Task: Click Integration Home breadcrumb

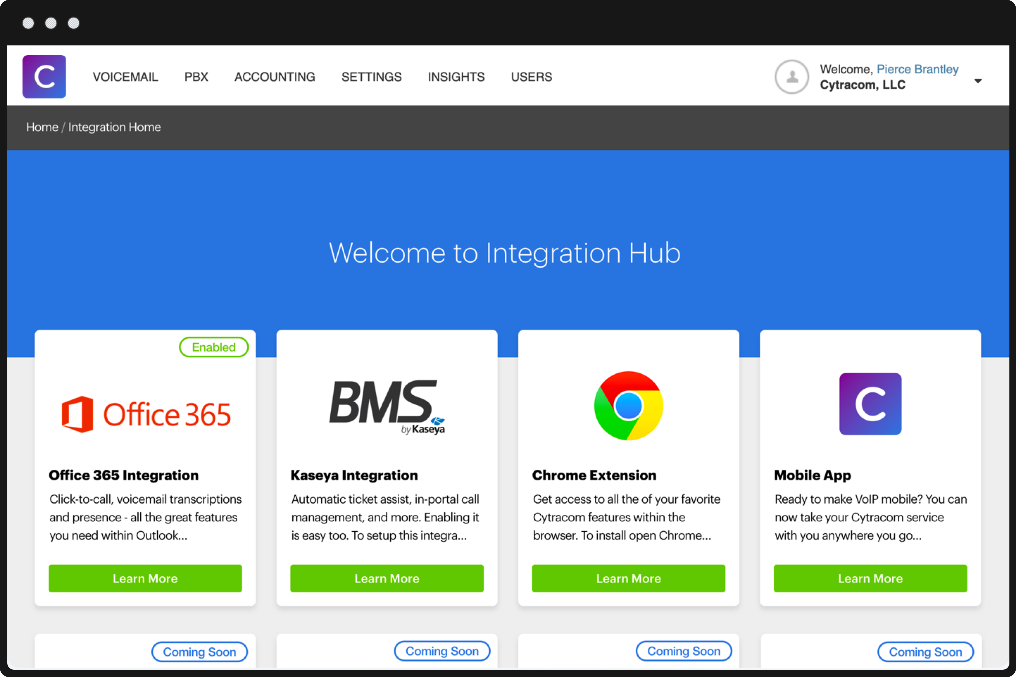Action: click(114, 127)
